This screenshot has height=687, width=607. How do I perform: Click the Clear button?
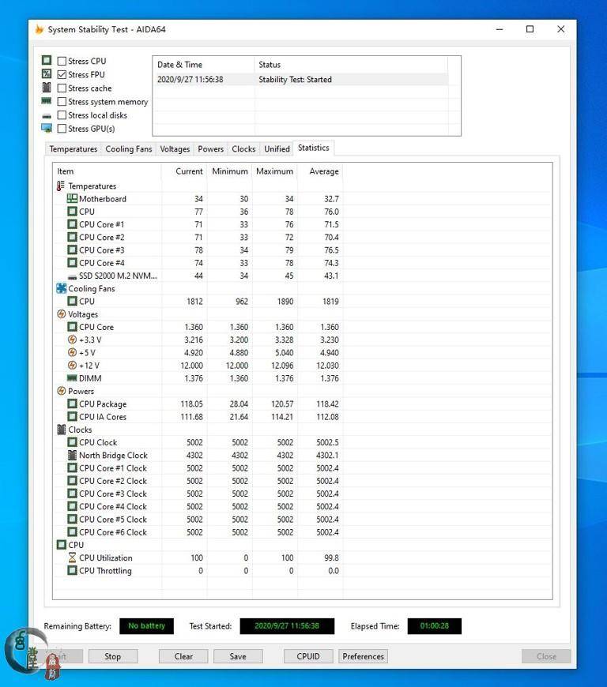point(183,656)
